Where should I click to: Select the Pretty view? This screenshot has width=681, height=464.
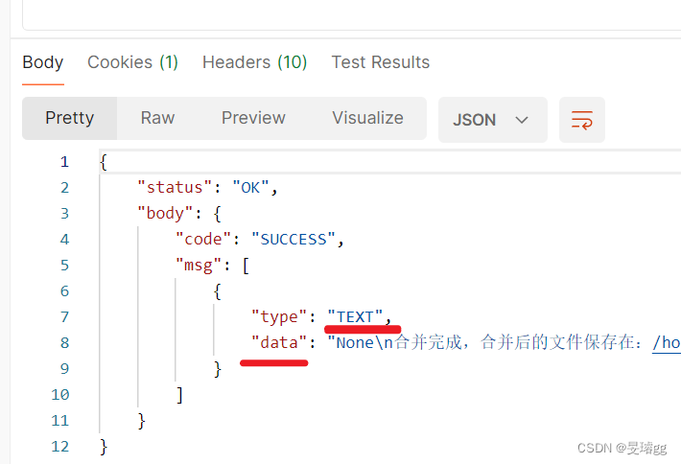69,118
